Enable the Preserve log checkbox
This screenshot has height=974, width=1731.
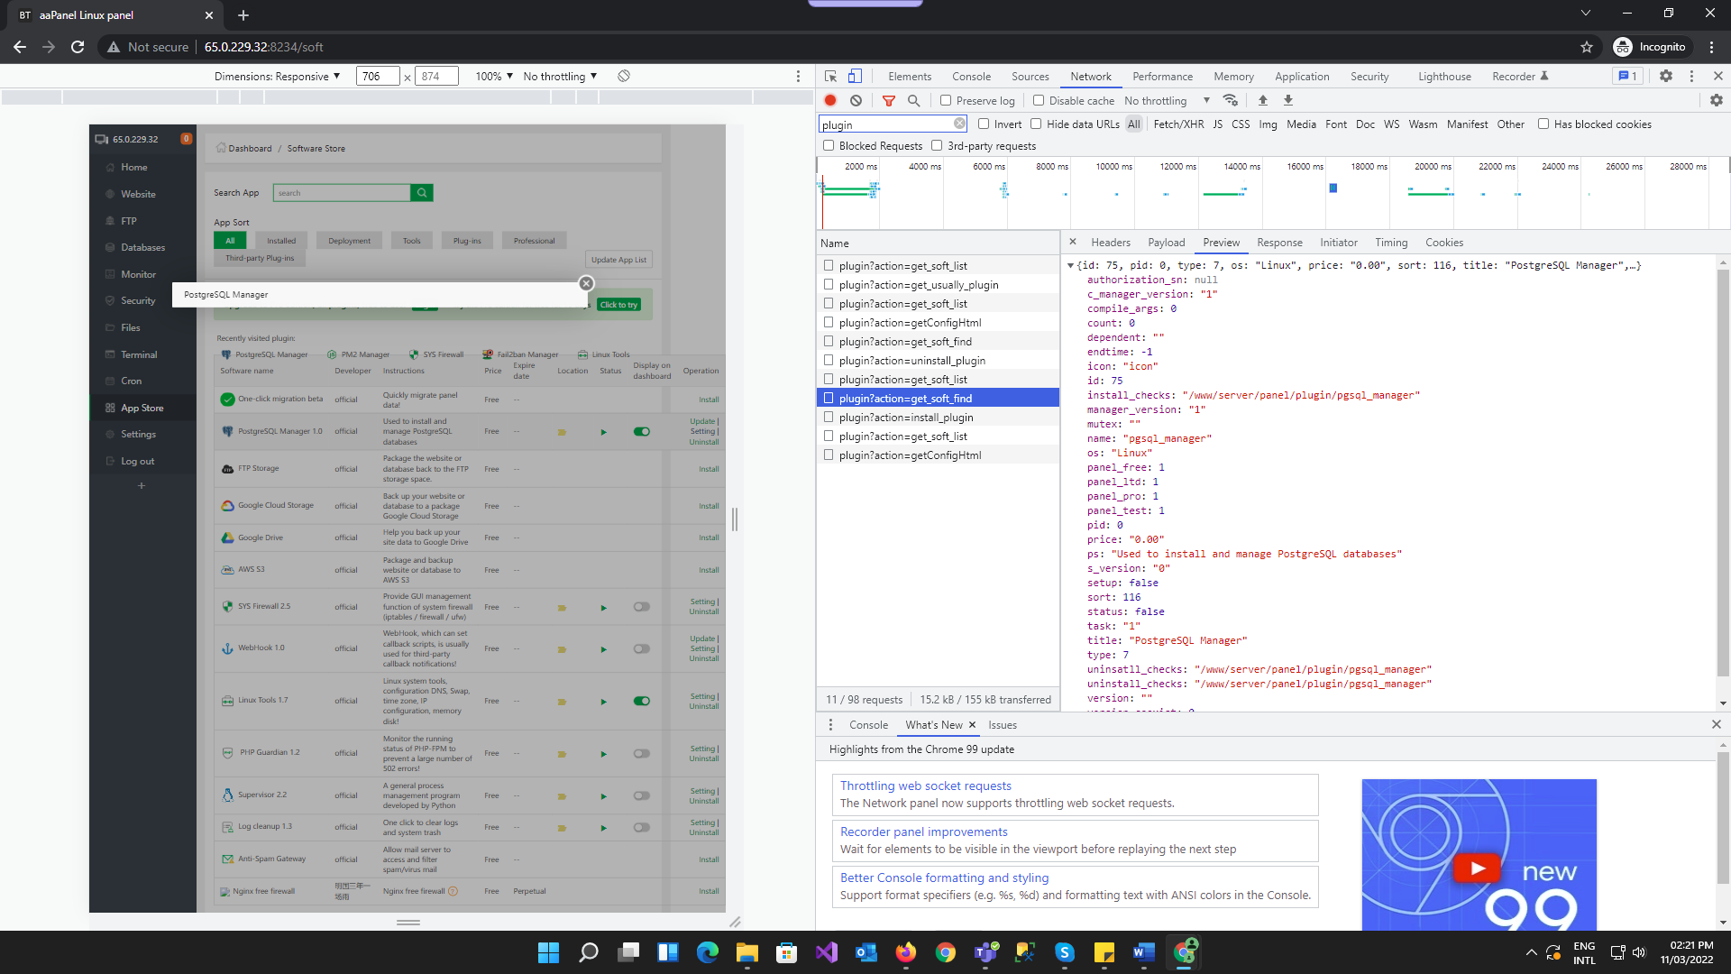946,101
